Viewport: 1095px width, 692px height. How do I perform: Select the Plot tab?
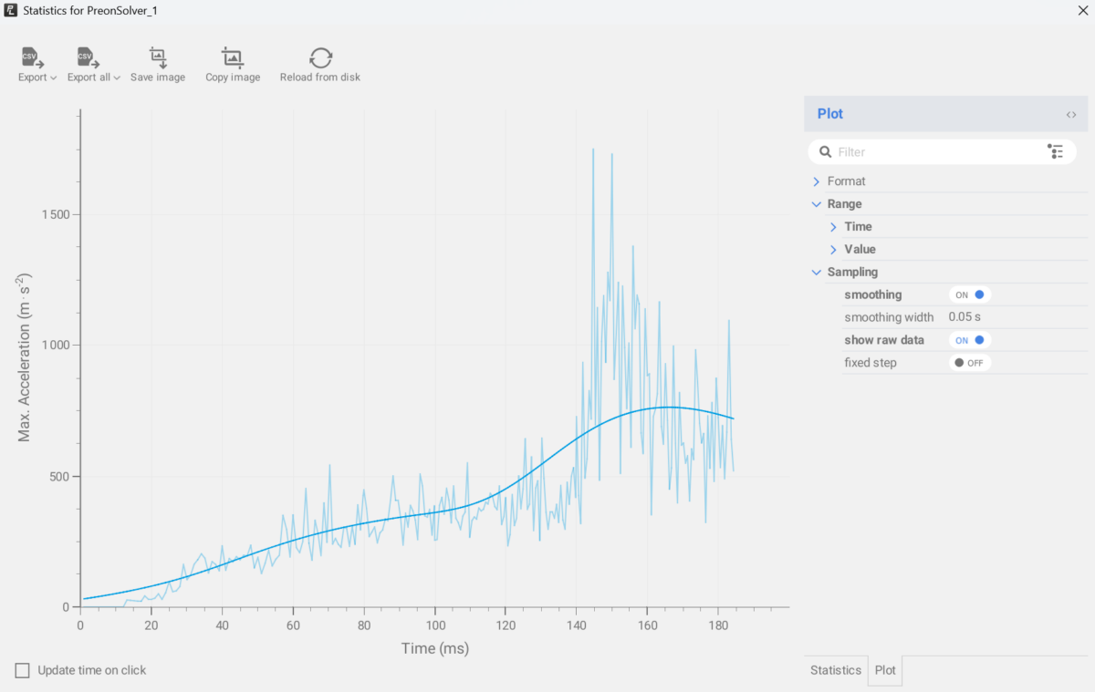coord(885,670)
